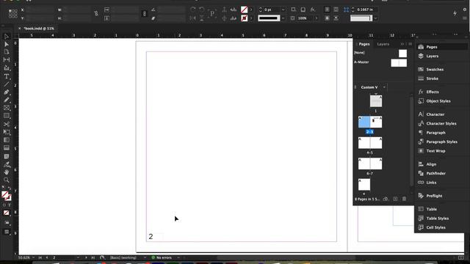This screenshot has width=470, height=264.
Task: Click the fill swatch in control bar
Action: click(245, 10)
